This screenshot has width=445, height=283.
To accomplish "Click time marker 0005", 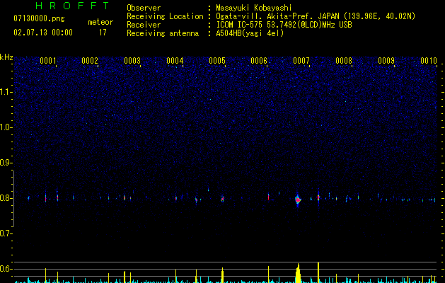I will tap(217, 61).
